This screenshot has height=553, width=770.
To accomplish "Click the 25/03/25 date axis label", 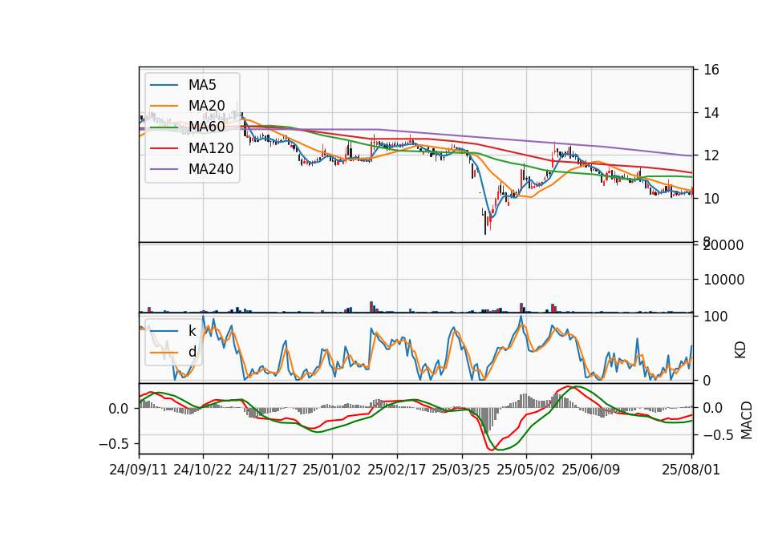I will [x=461, y=470].
